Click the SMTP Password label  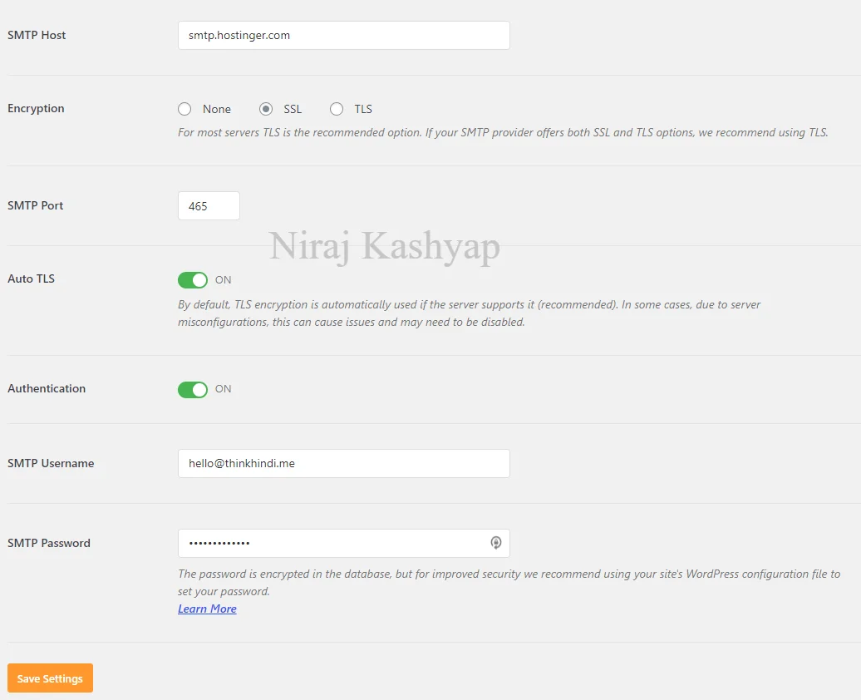(x=49, y=543)
